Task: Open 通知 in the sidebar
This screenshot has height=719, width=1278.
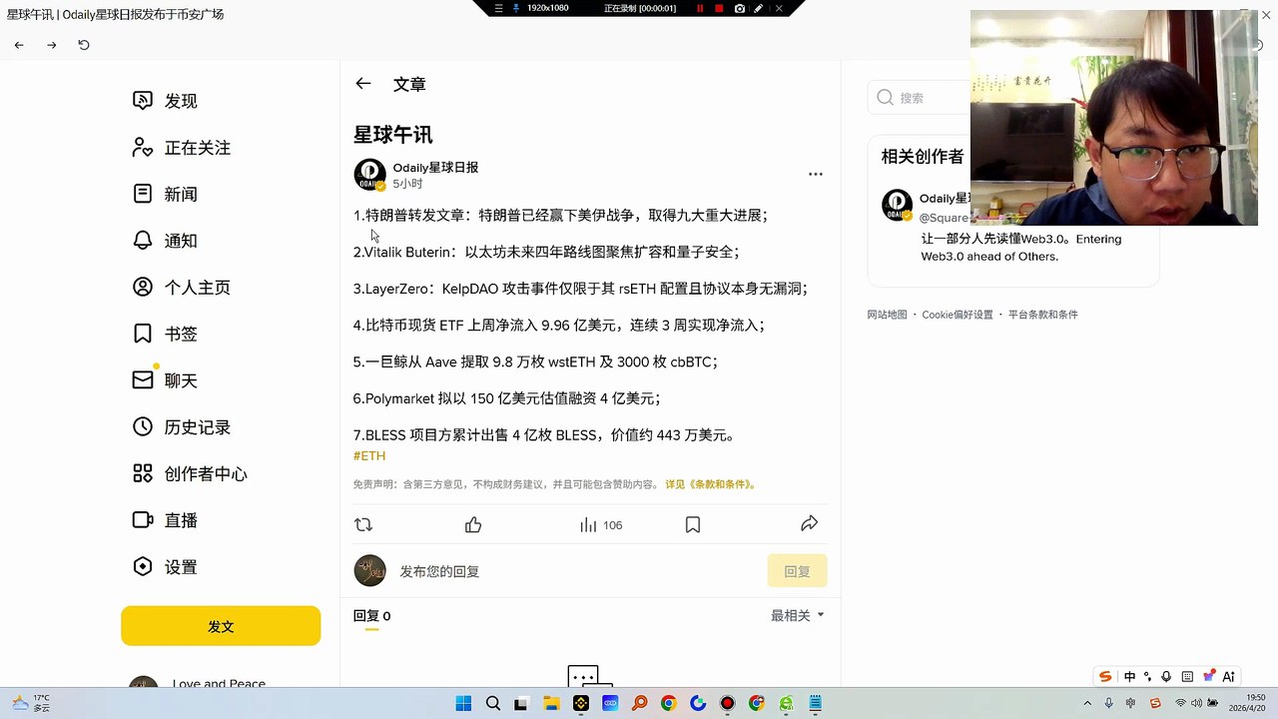Action: click(x=166, y=241)
